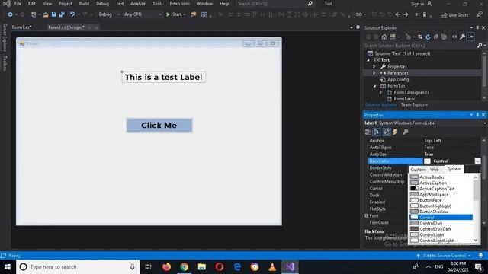Click the Show All Files icon
This screenshot has width=488, height=274.
[x=444, y=37]
